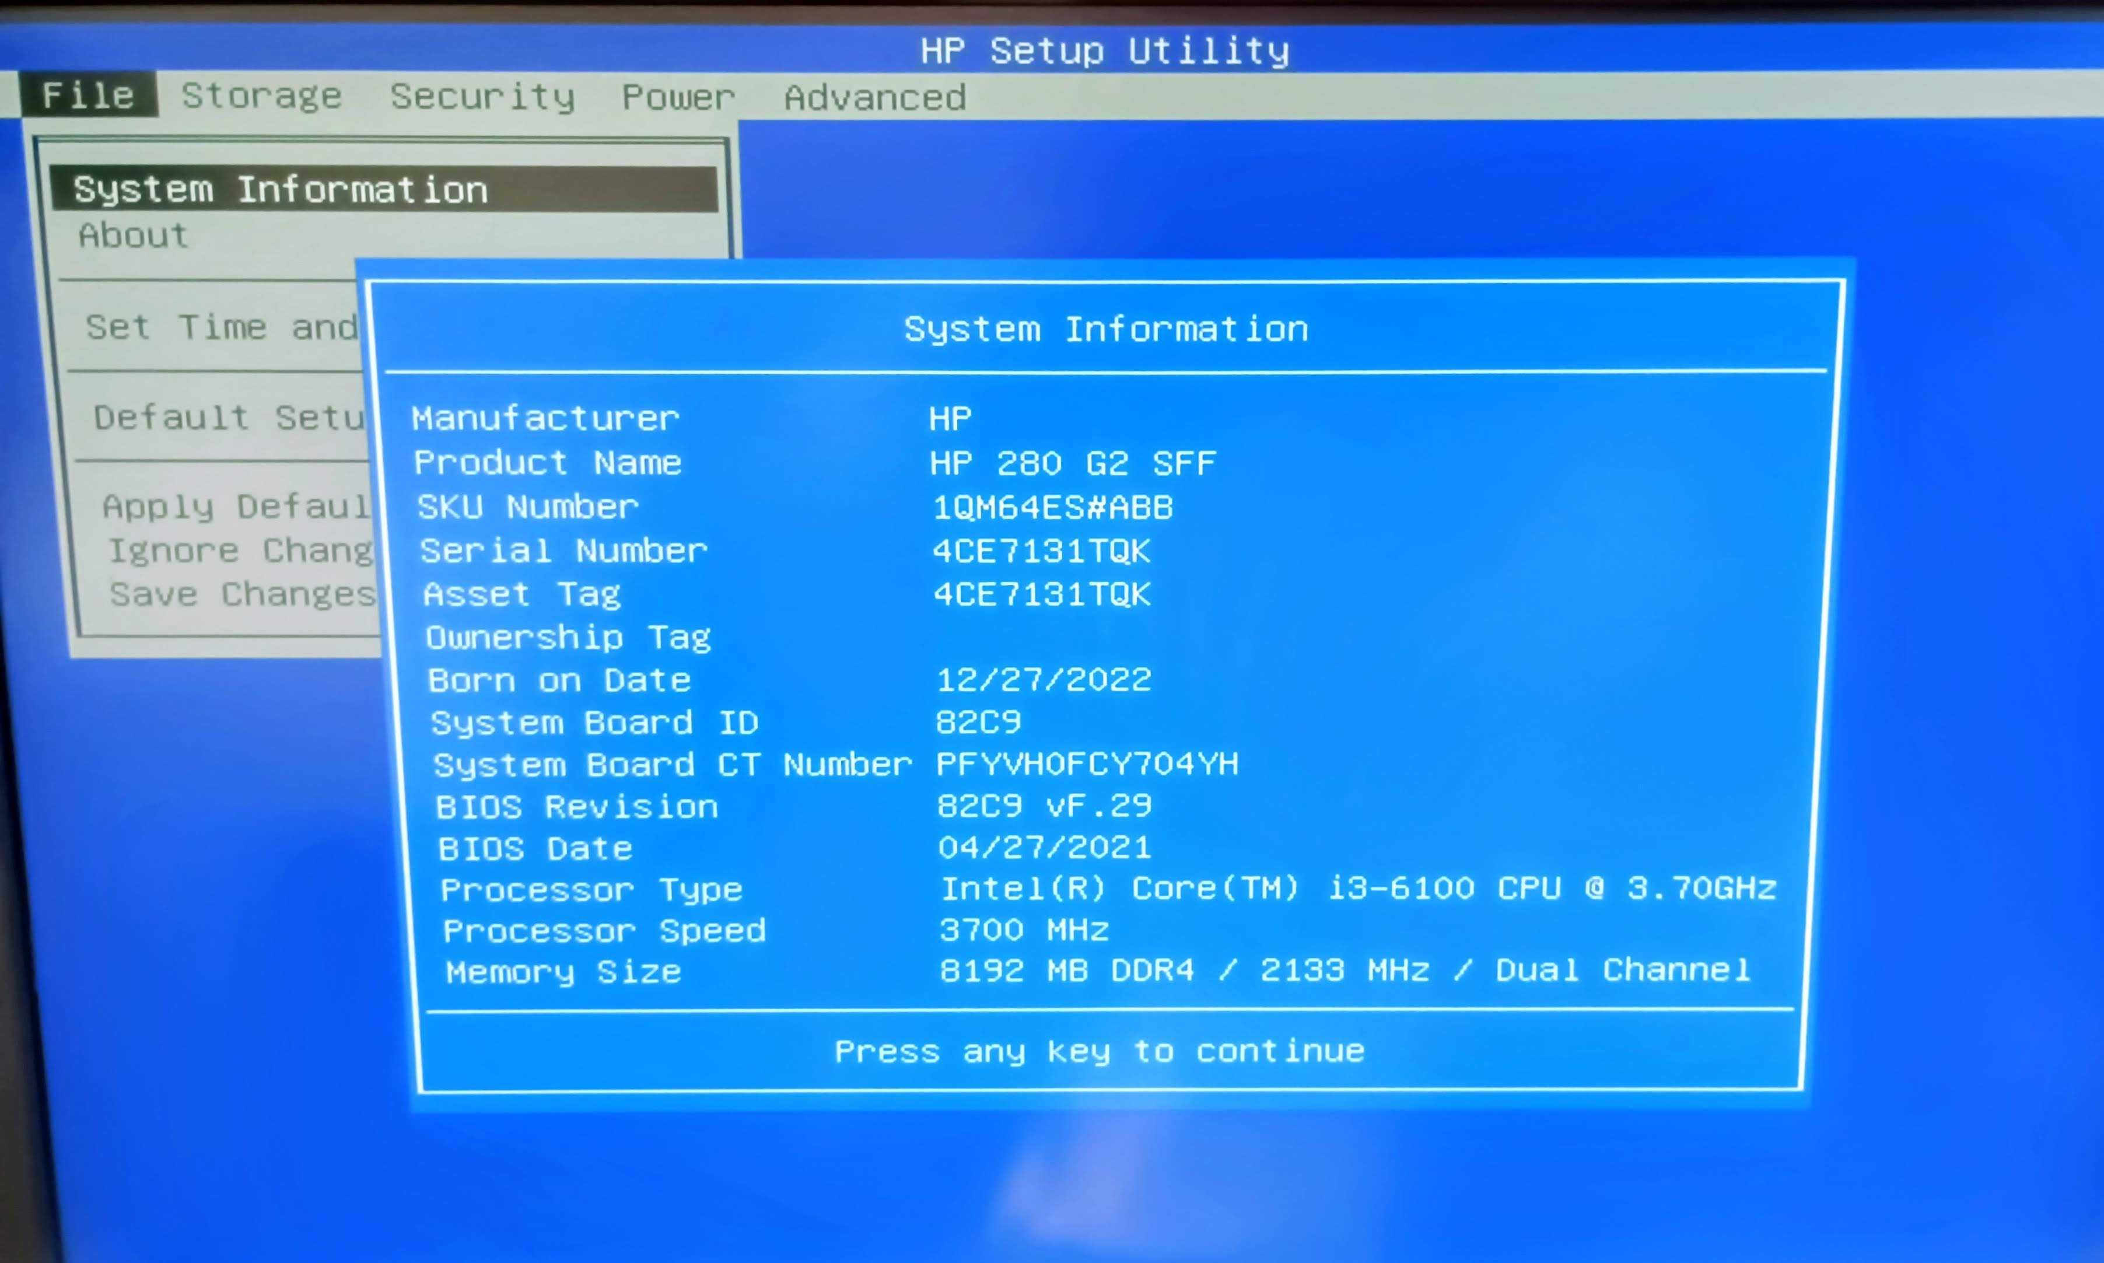Open the Advanced menu

coord(874,98)
